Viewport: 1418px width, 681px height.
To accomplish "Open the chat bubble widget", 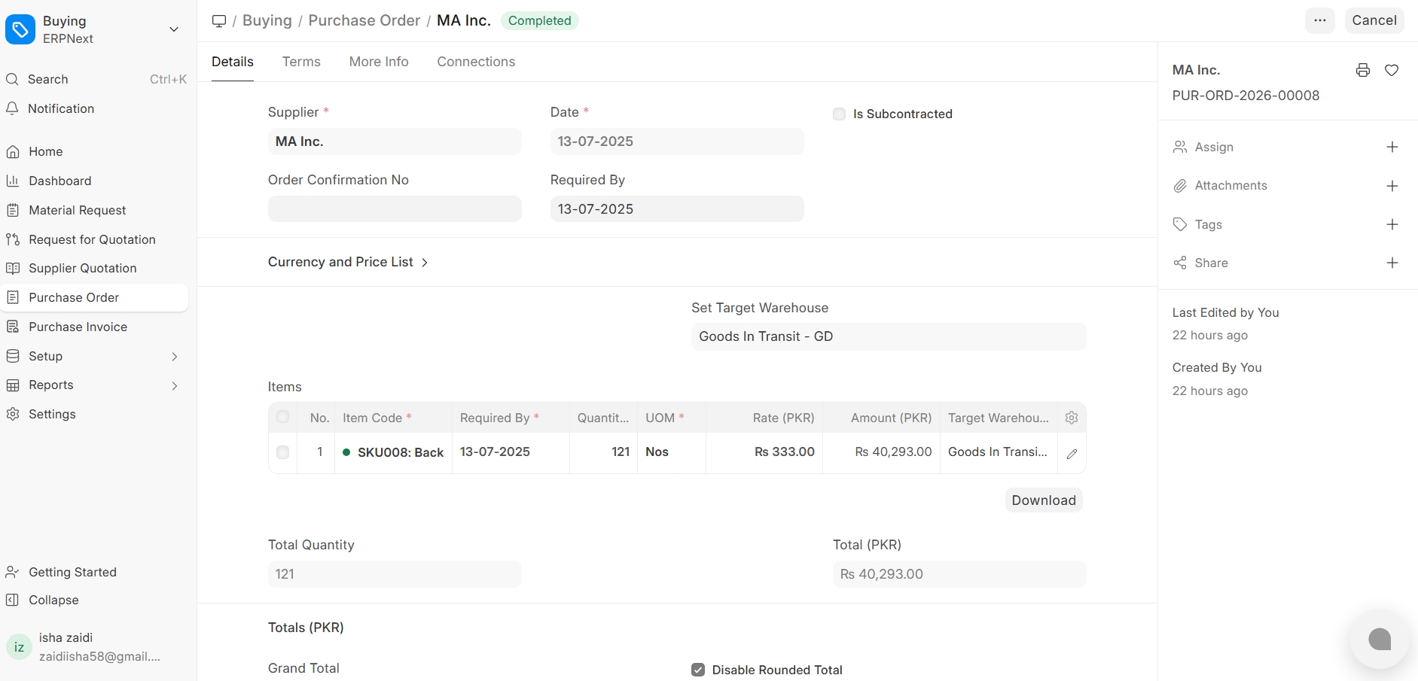I will point(1380,640).
